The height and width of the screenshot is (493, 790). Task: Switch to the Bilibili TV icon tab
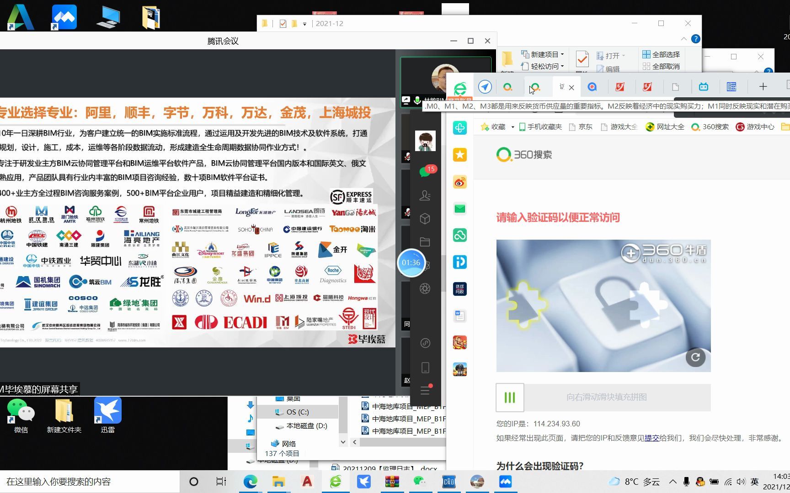[x=704, y=87]
